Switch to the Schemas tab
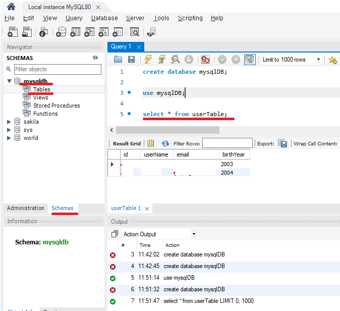This screenshot has height=311, width=340. point(63,208)
